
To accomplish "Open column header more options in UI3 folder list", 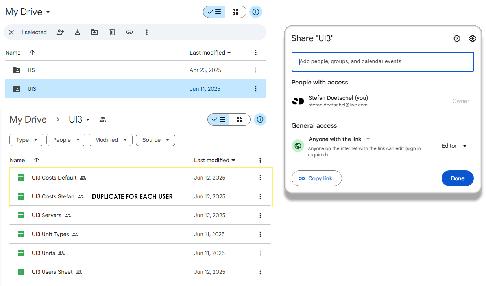I will click(x=260, y=160).
